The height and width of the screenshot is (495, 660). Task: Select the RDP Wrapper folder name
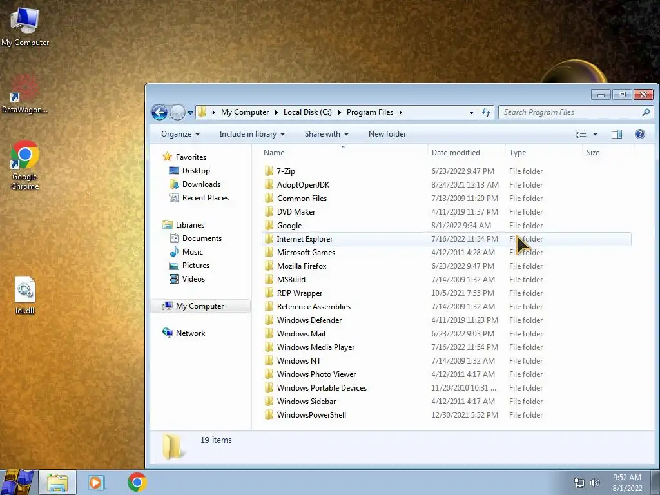[x=299, y=293]
